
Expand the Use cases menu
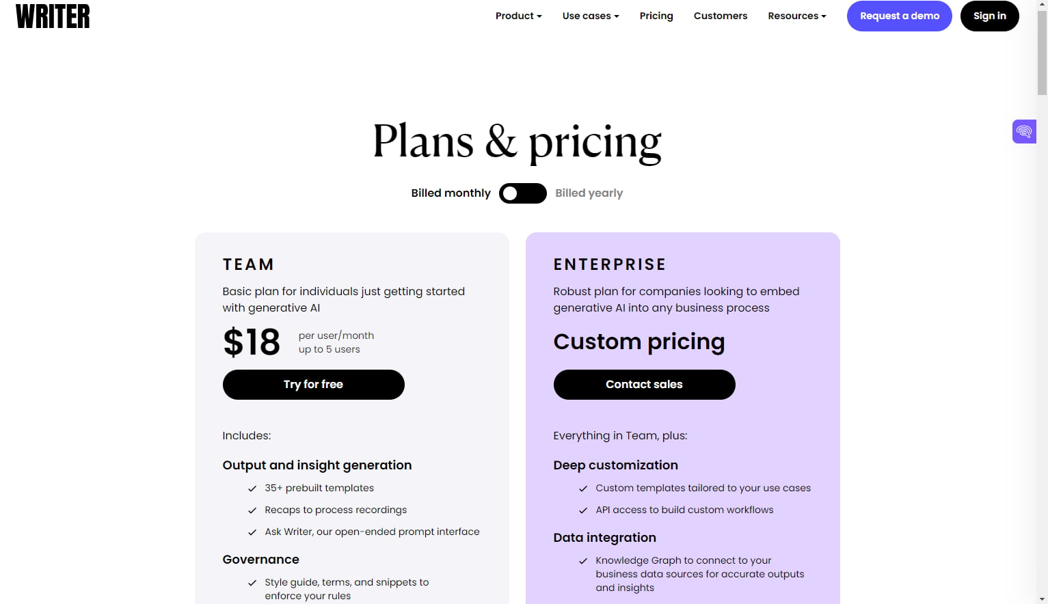click(x=590, y=16)
